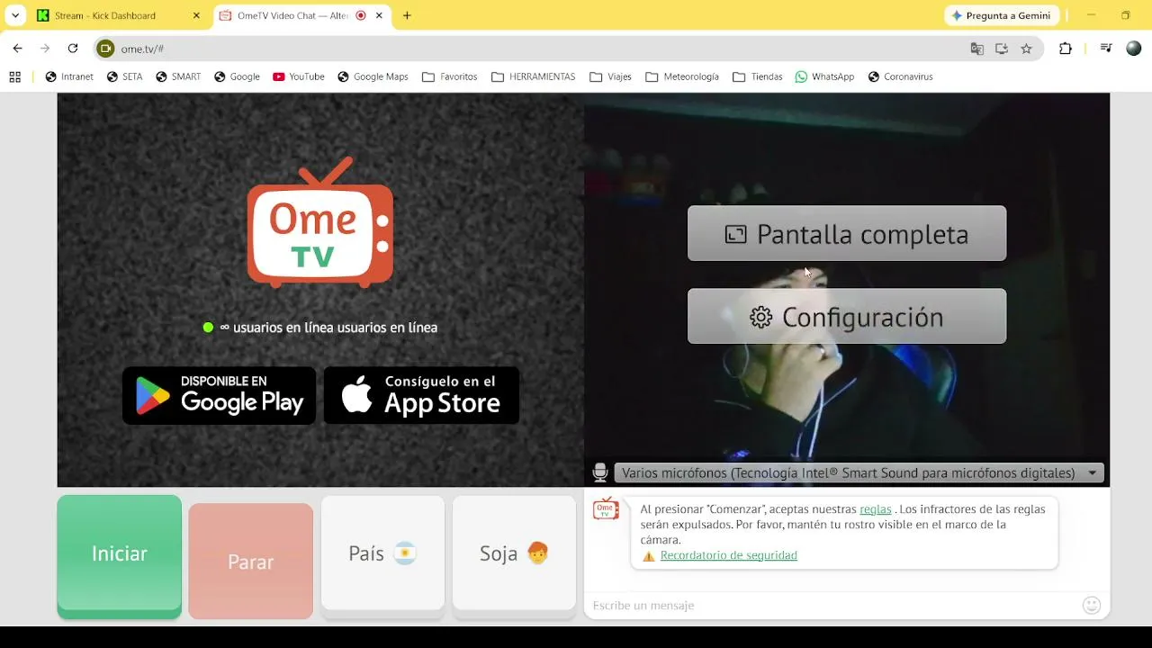Click the OmeTV avatar in chat message
The height and width of the screenshot is (648, 1152).
point(606,509)
